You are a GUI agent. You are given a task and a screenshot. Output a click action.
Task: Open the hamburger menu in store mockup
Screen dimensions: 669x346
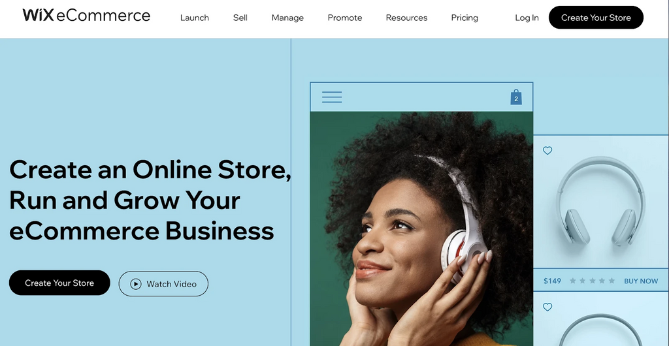(x=331, y=97)
